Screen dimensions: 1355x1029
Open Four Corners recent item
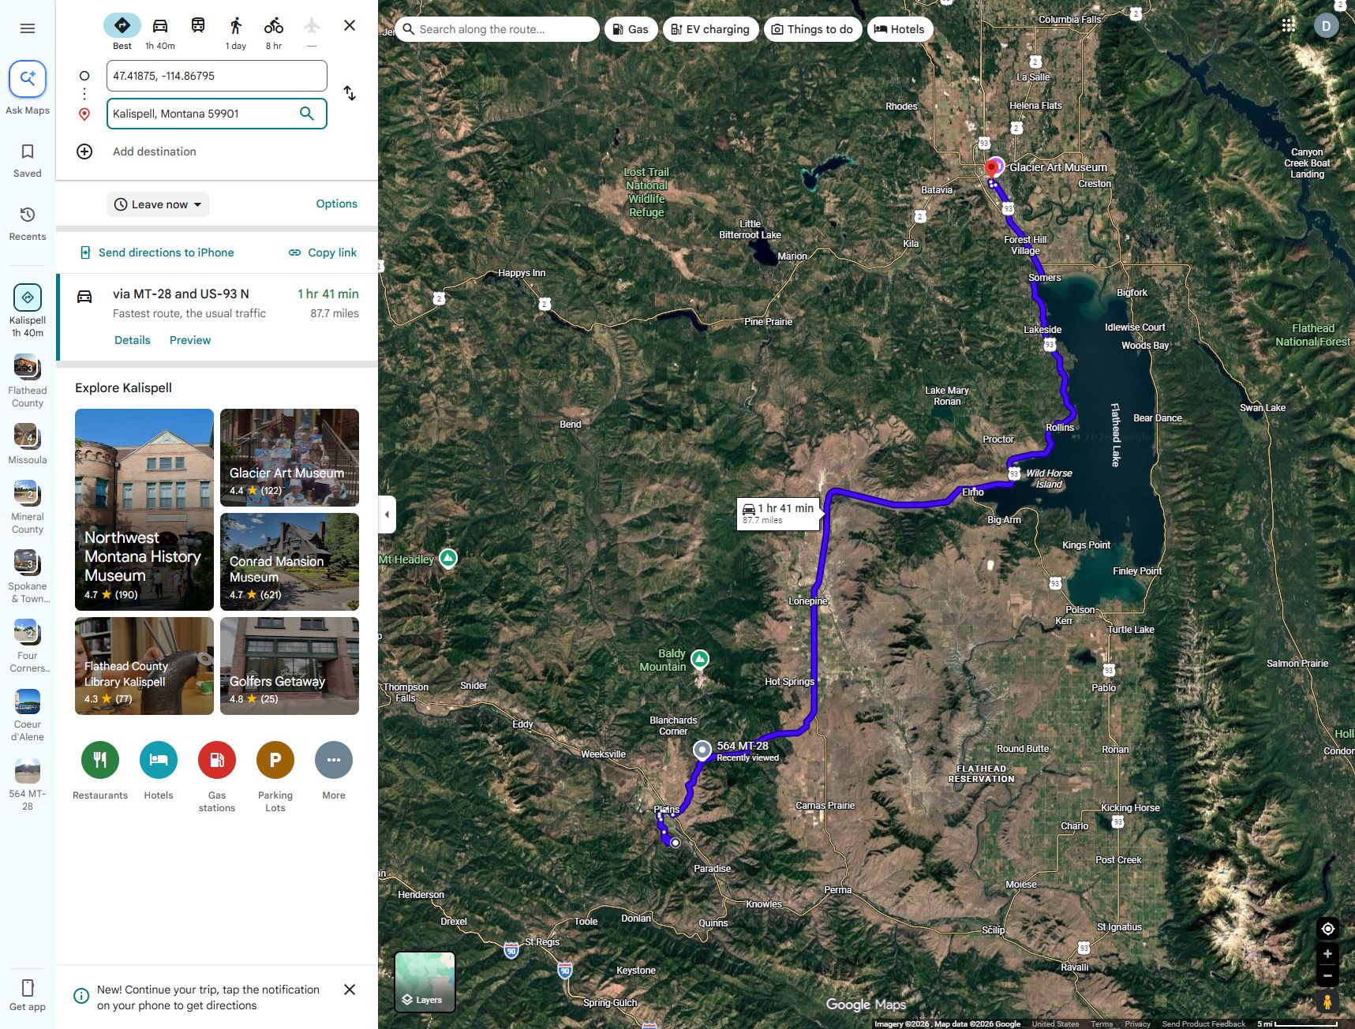(28, 645)
